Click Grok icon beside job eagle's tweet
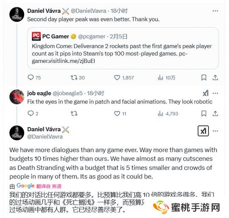Viewport: 229px width, 218px height. pos(206,93)
